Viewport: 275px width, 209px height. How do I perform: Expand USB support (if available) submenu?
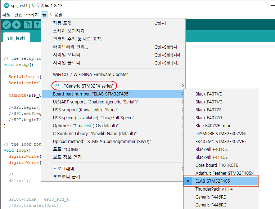coord(113,110)
